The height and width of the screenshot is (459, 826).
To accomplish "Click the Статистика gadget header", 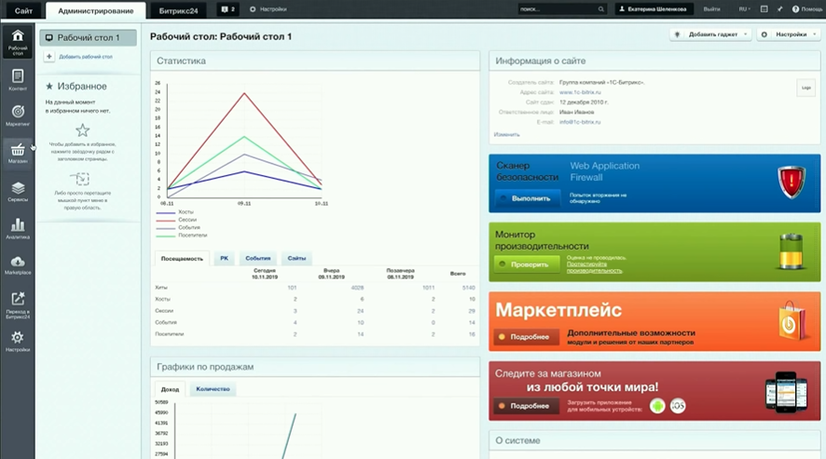I will point(315,61).
